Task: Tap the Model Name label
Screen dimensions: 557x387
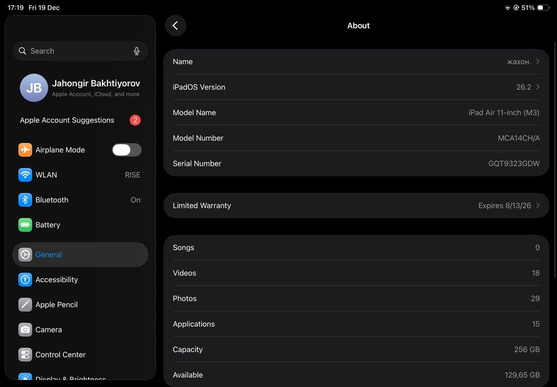Action: [x=194, y=112]
